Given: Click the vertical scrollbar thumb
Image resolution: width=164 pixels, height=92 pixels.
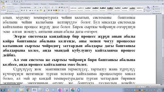Looking at the screenshot, I should pyautogui.click(x=163, y=48).
